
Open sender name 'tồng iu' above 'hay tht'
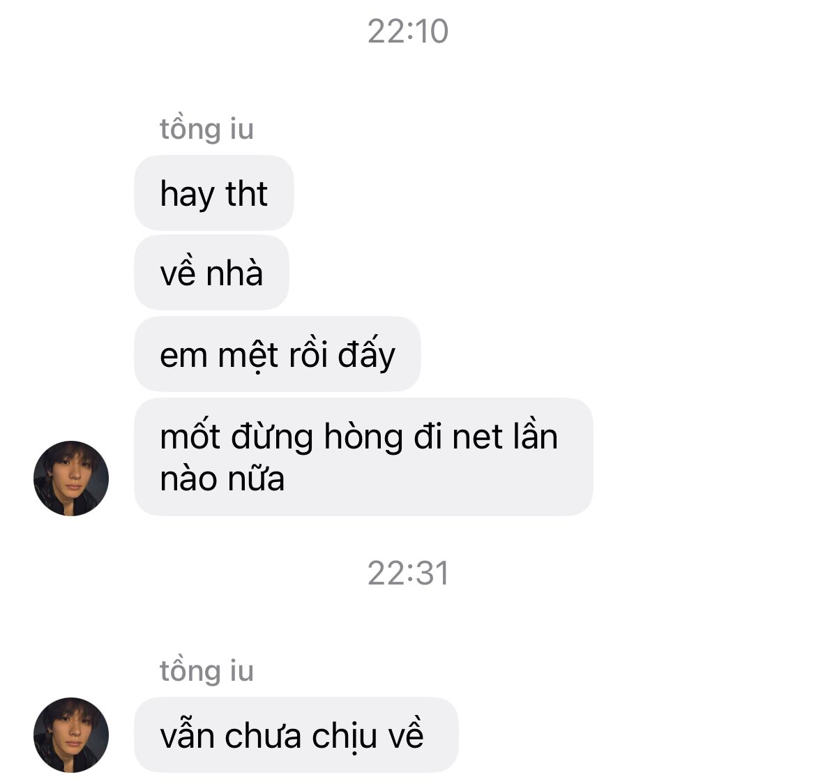tap(206, 128)
